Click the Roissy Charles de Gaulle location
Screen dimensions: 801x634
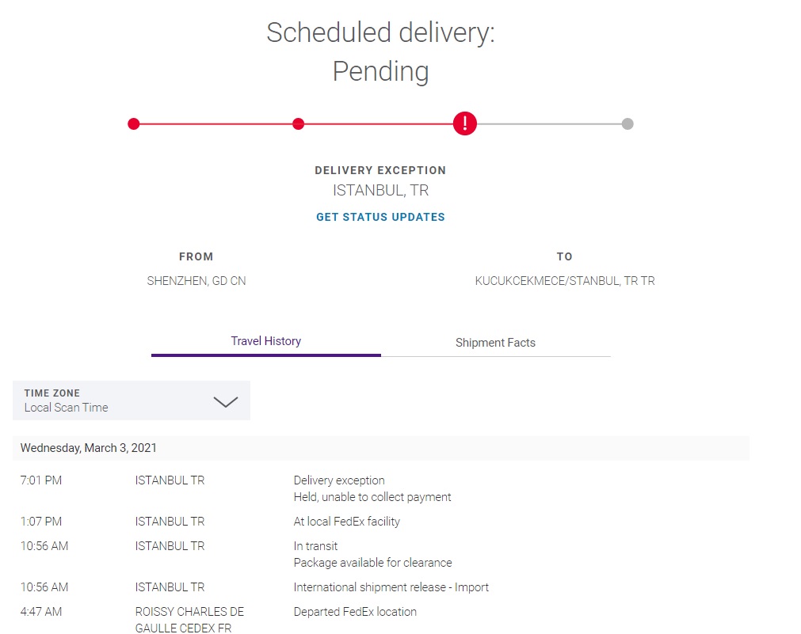[189, 620]
